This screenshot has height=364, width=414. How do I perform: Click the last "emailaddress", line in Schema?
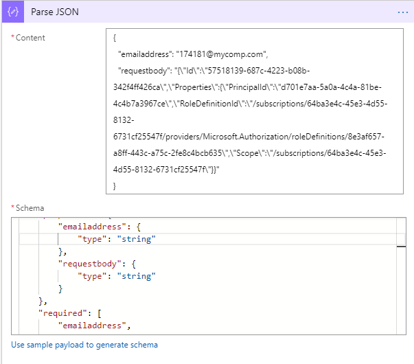(94, 326)
